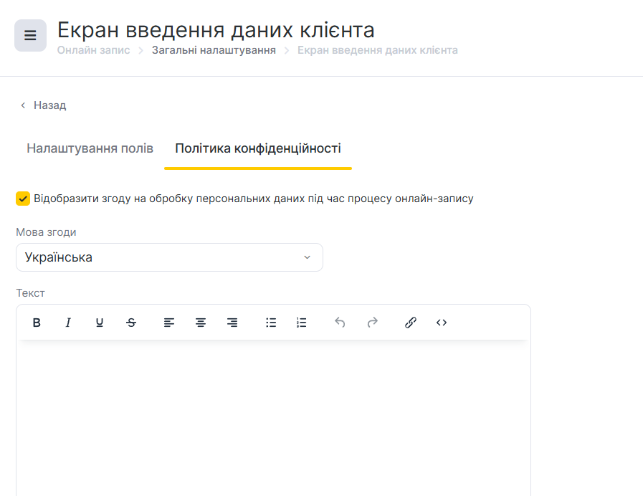Switch to Налаштування полів tab
Viewport: 643px width, 496px height.
(90, 148)
